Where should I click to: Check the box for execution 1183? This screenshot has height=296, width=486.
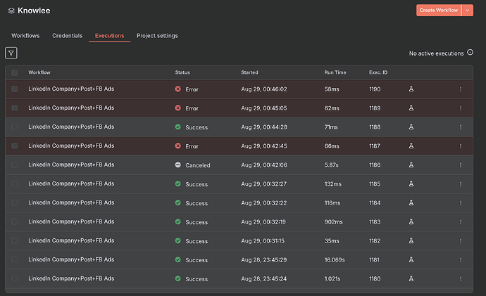[x=15, y=221]
